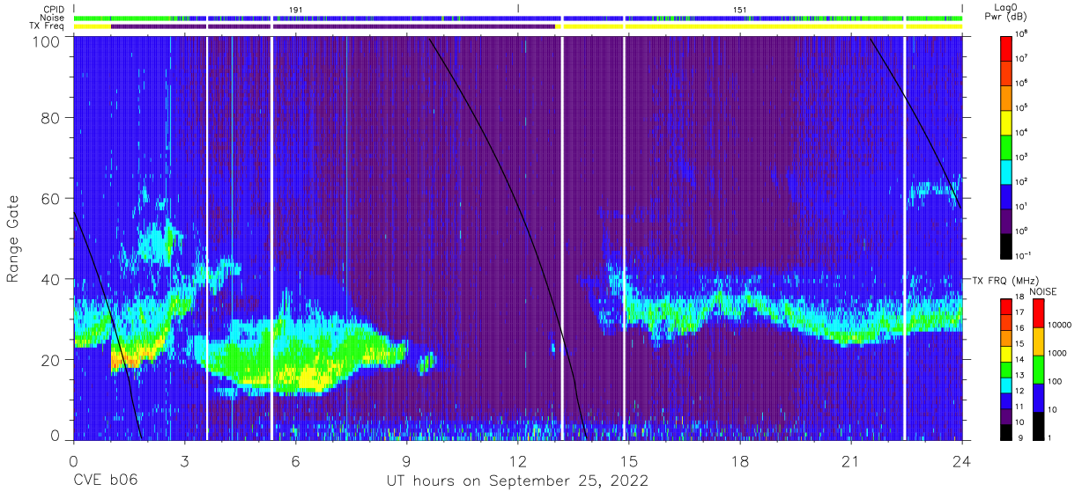Click hour 6 on the UT axis
1082x499 pixels.
(295, 461)
